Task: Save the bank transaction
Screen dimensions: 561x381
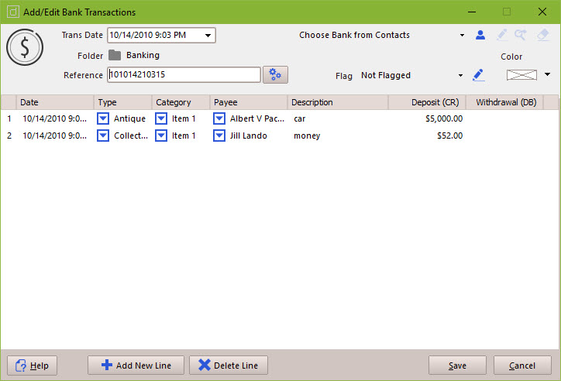Action: pyautogui.click(x=457, y=366)
